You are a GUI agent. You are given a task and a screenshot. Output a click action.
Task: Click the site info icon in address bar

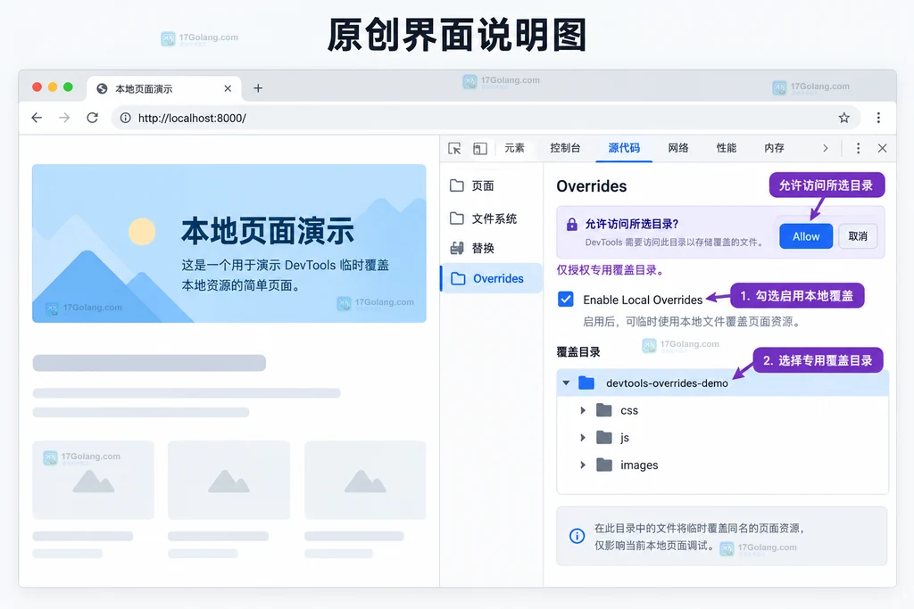pos(125,119)
